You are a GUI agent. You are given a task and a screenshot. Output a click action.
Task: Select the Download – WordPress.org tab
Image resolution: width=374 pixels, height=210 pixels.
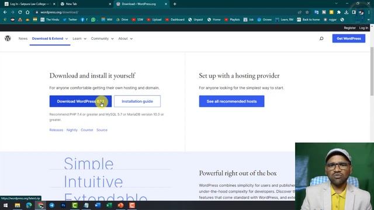141,4
